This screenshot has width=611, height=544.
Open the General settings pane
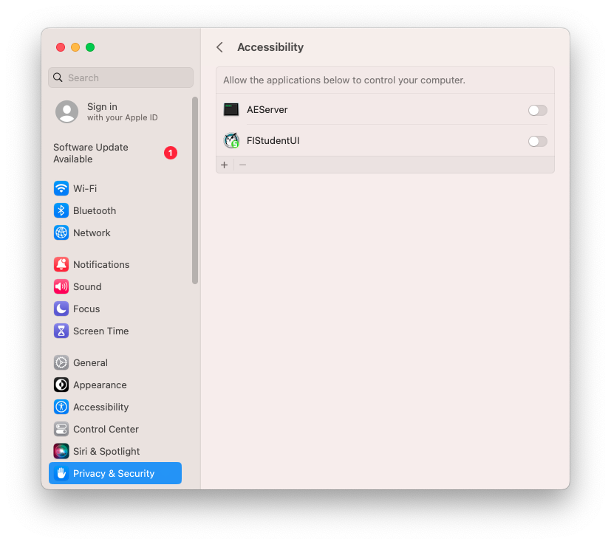pos(90,362)
